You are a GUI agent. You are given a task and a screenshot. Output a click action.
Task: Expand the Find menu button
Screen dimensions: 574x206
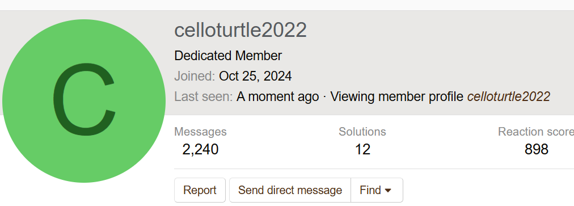tap(377, 190)
